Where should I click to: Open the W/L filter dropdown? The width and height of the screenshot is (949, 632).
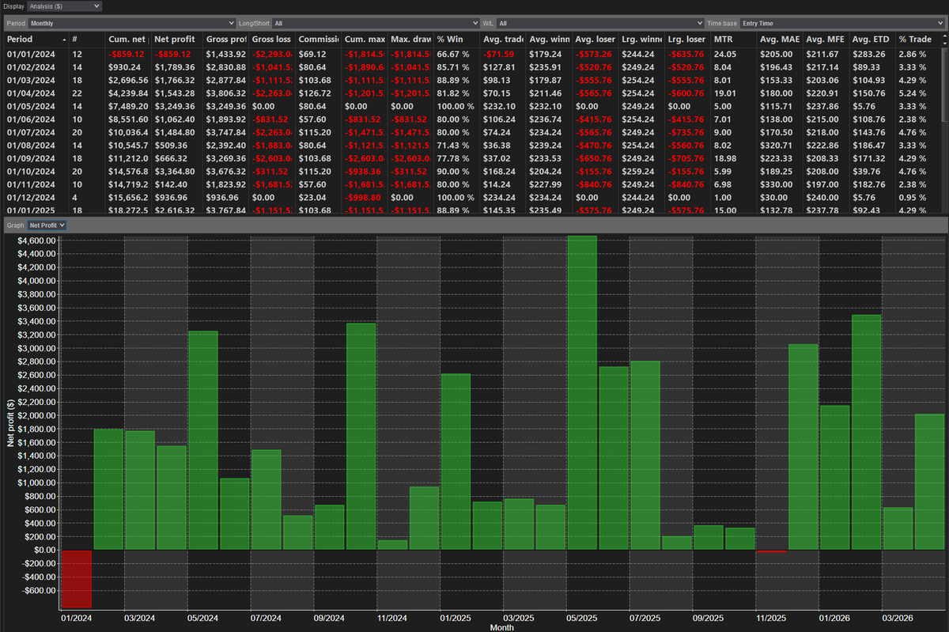coord(600,24)
